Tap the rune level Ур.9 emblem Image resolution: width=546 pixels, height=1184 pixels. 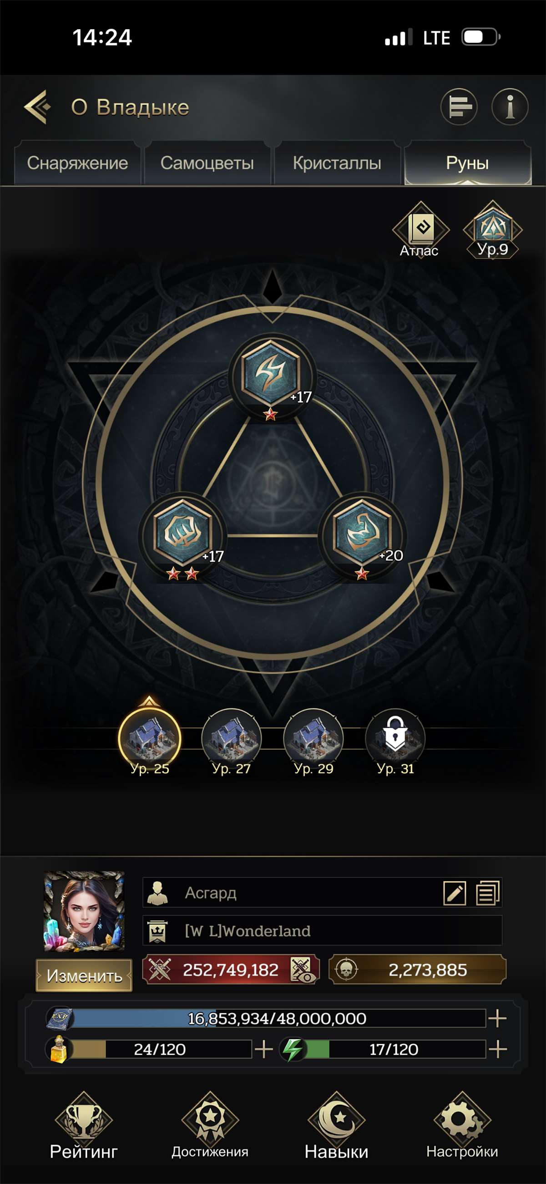pos(492,229)
